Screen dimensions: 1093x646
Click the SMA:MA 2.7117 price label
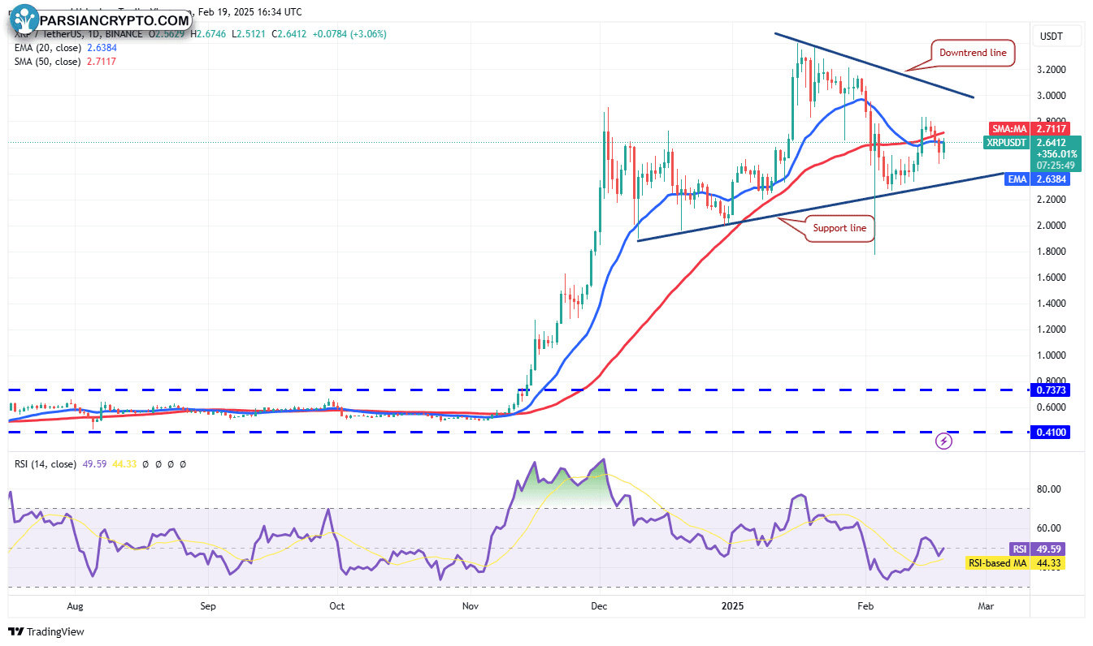pyautogui.click(x=1029, y=128)
